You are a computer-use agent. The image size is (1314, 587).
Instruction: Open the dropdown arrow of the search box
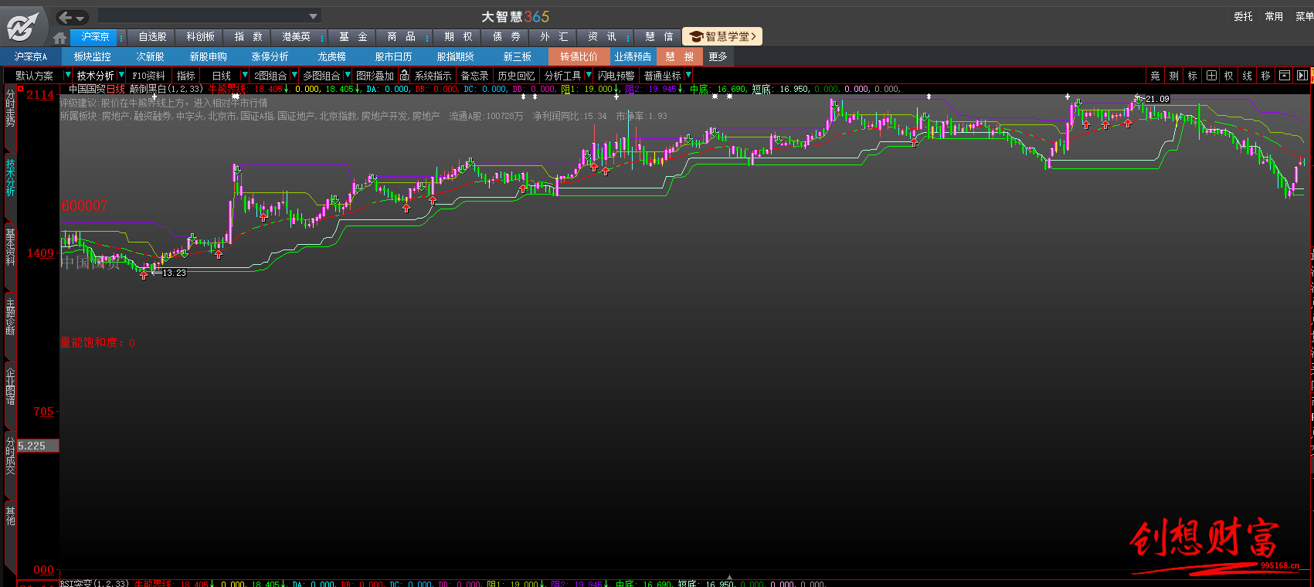coord(313,16)
